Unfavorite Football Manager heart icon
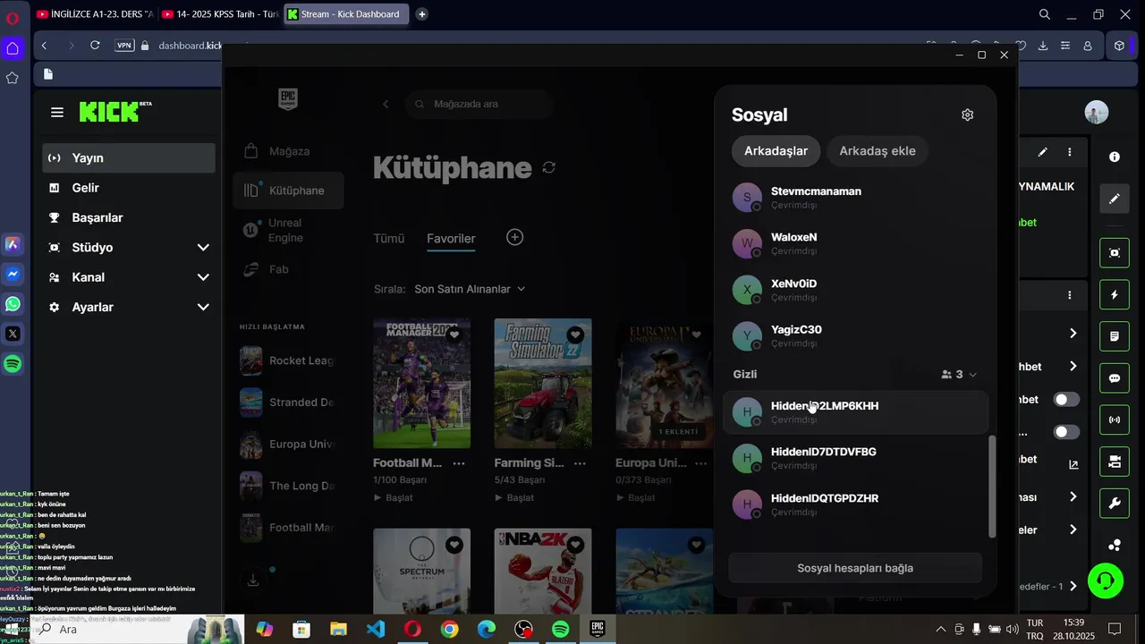This screenshot has height=644, width=1145. coord(454,335)
